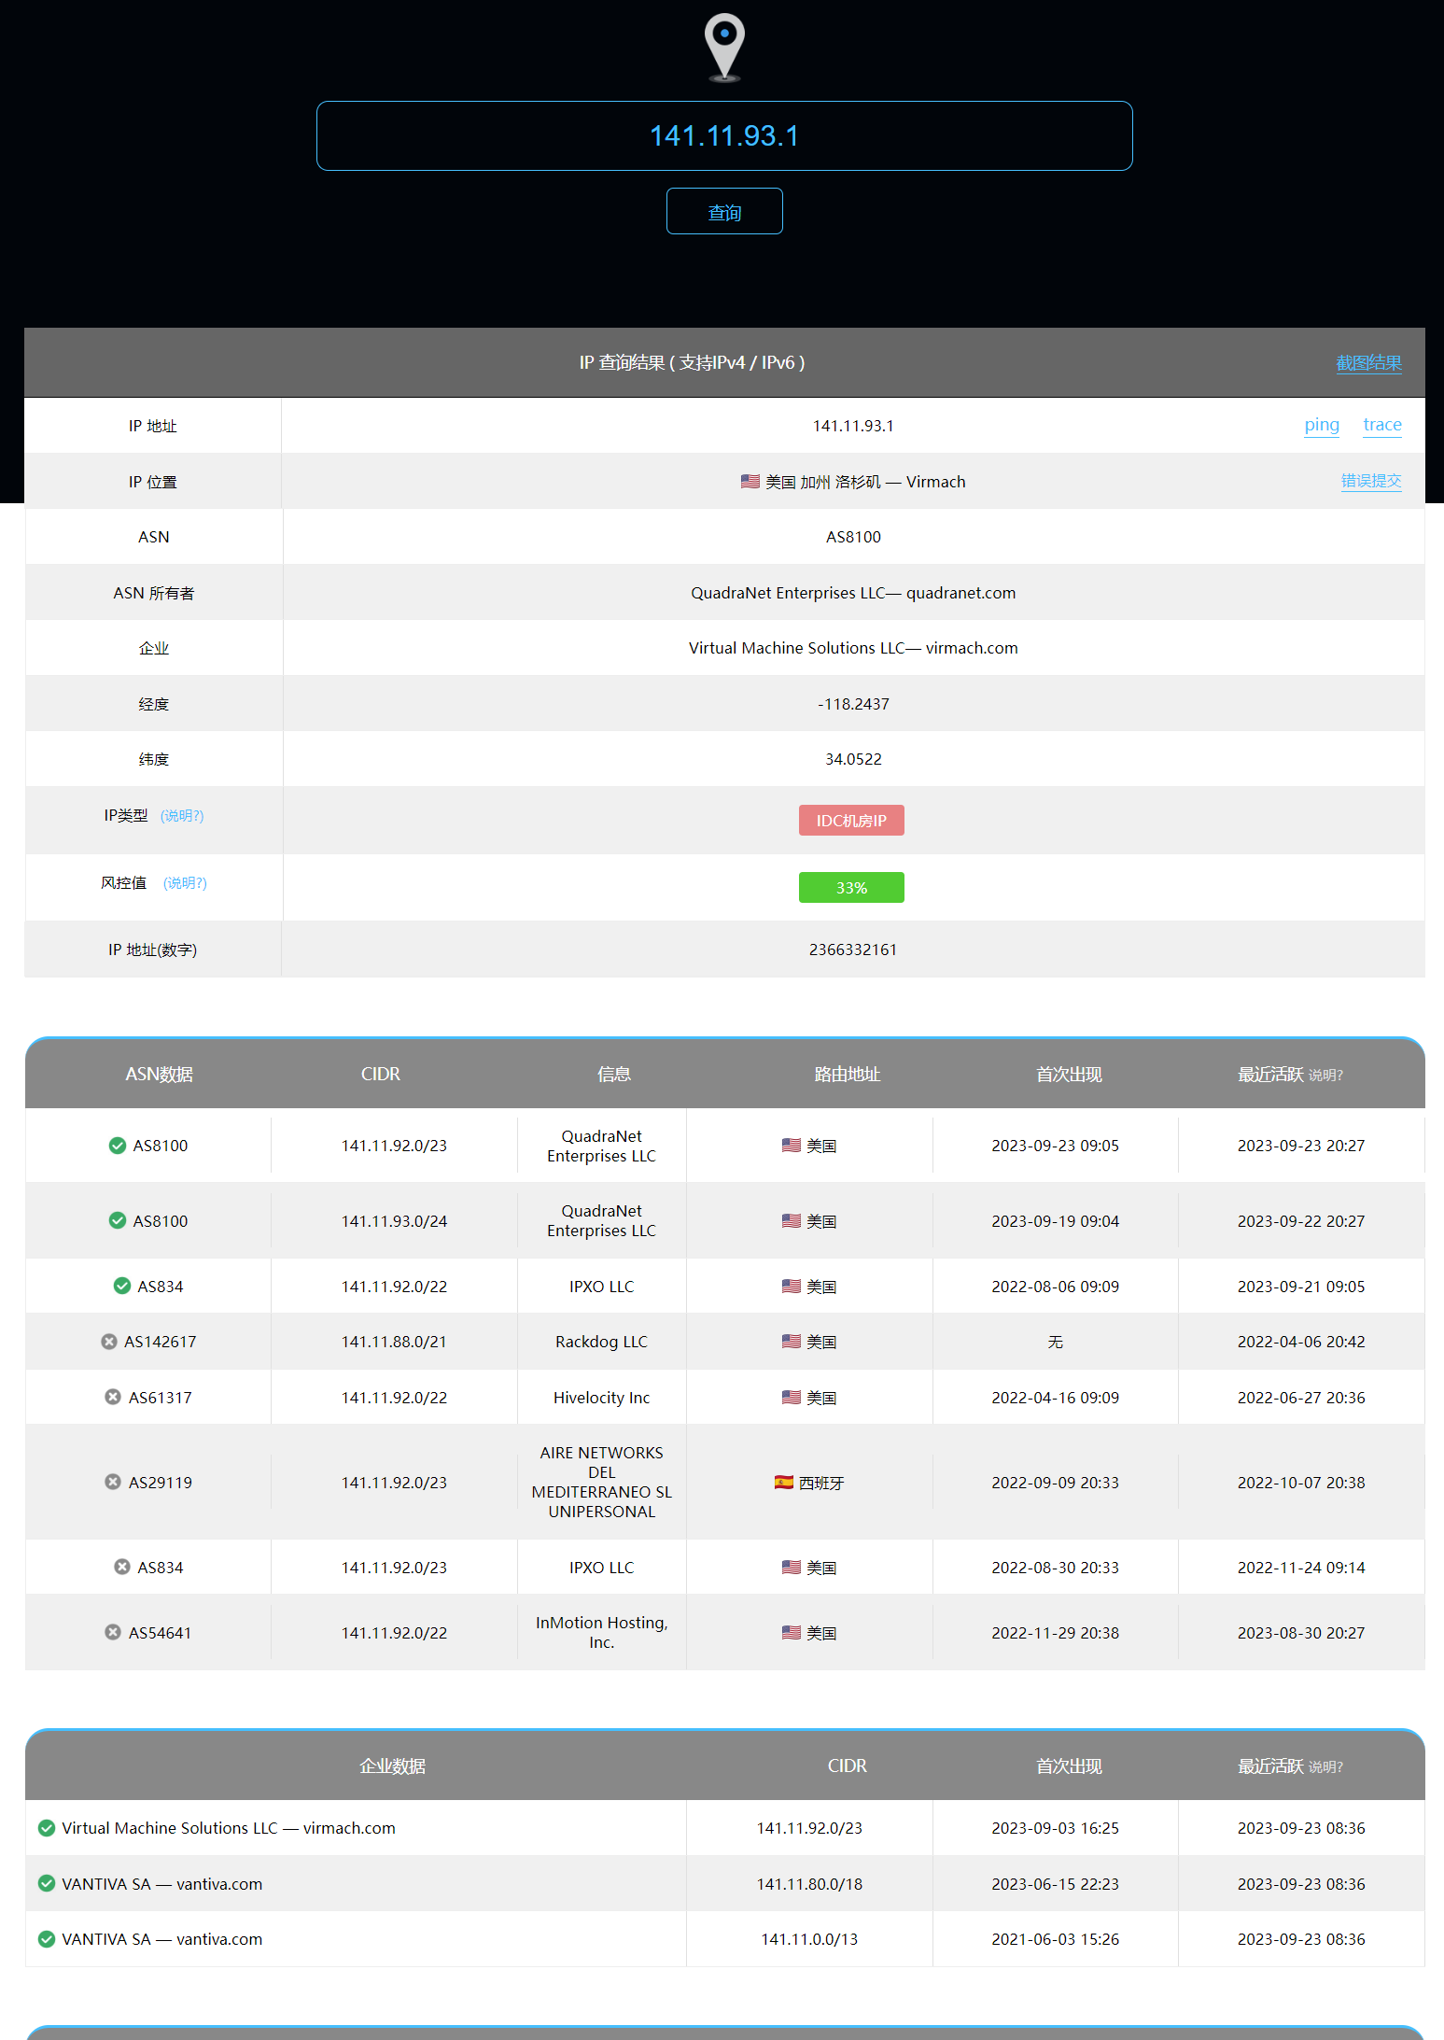Click the green check beside Virtual Machine Solutions LLC
The width and height of the screenshot is (1444, 2040).
[47, 1828]
